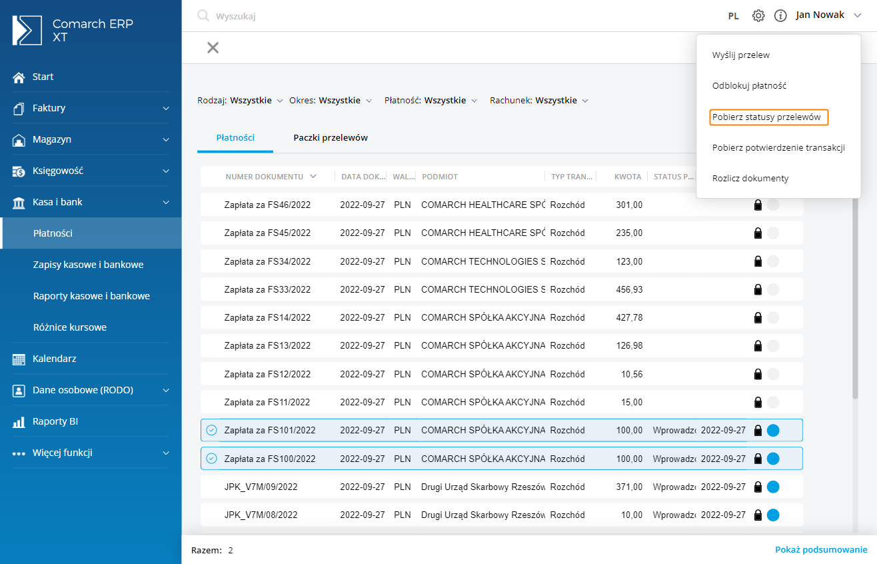
Task: Open Zapisy kasowe i bankowe page
Action: [x=88, y=265]
